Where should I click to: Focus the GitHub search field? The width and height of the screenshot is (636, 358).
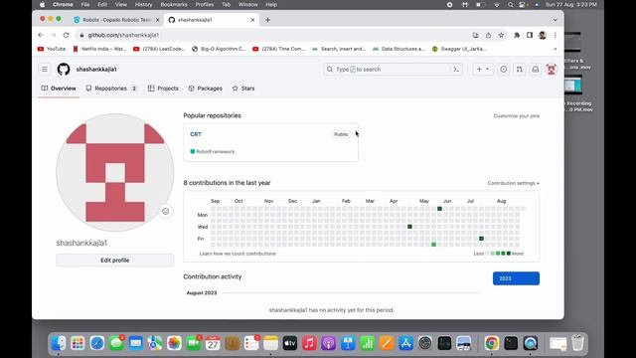tap(393, 70)
